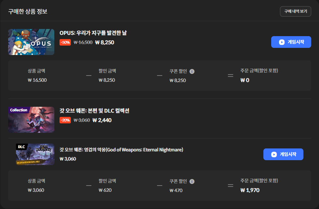Click the Collection tag on God of Weapons image
The width and height of the screenshot is (319, 209).
click(x=19, y=110)
